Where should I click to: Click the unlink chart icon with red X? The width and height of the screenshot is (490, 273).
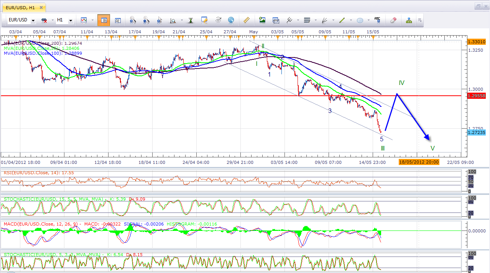pyautogui.click(x=44, y=20)
